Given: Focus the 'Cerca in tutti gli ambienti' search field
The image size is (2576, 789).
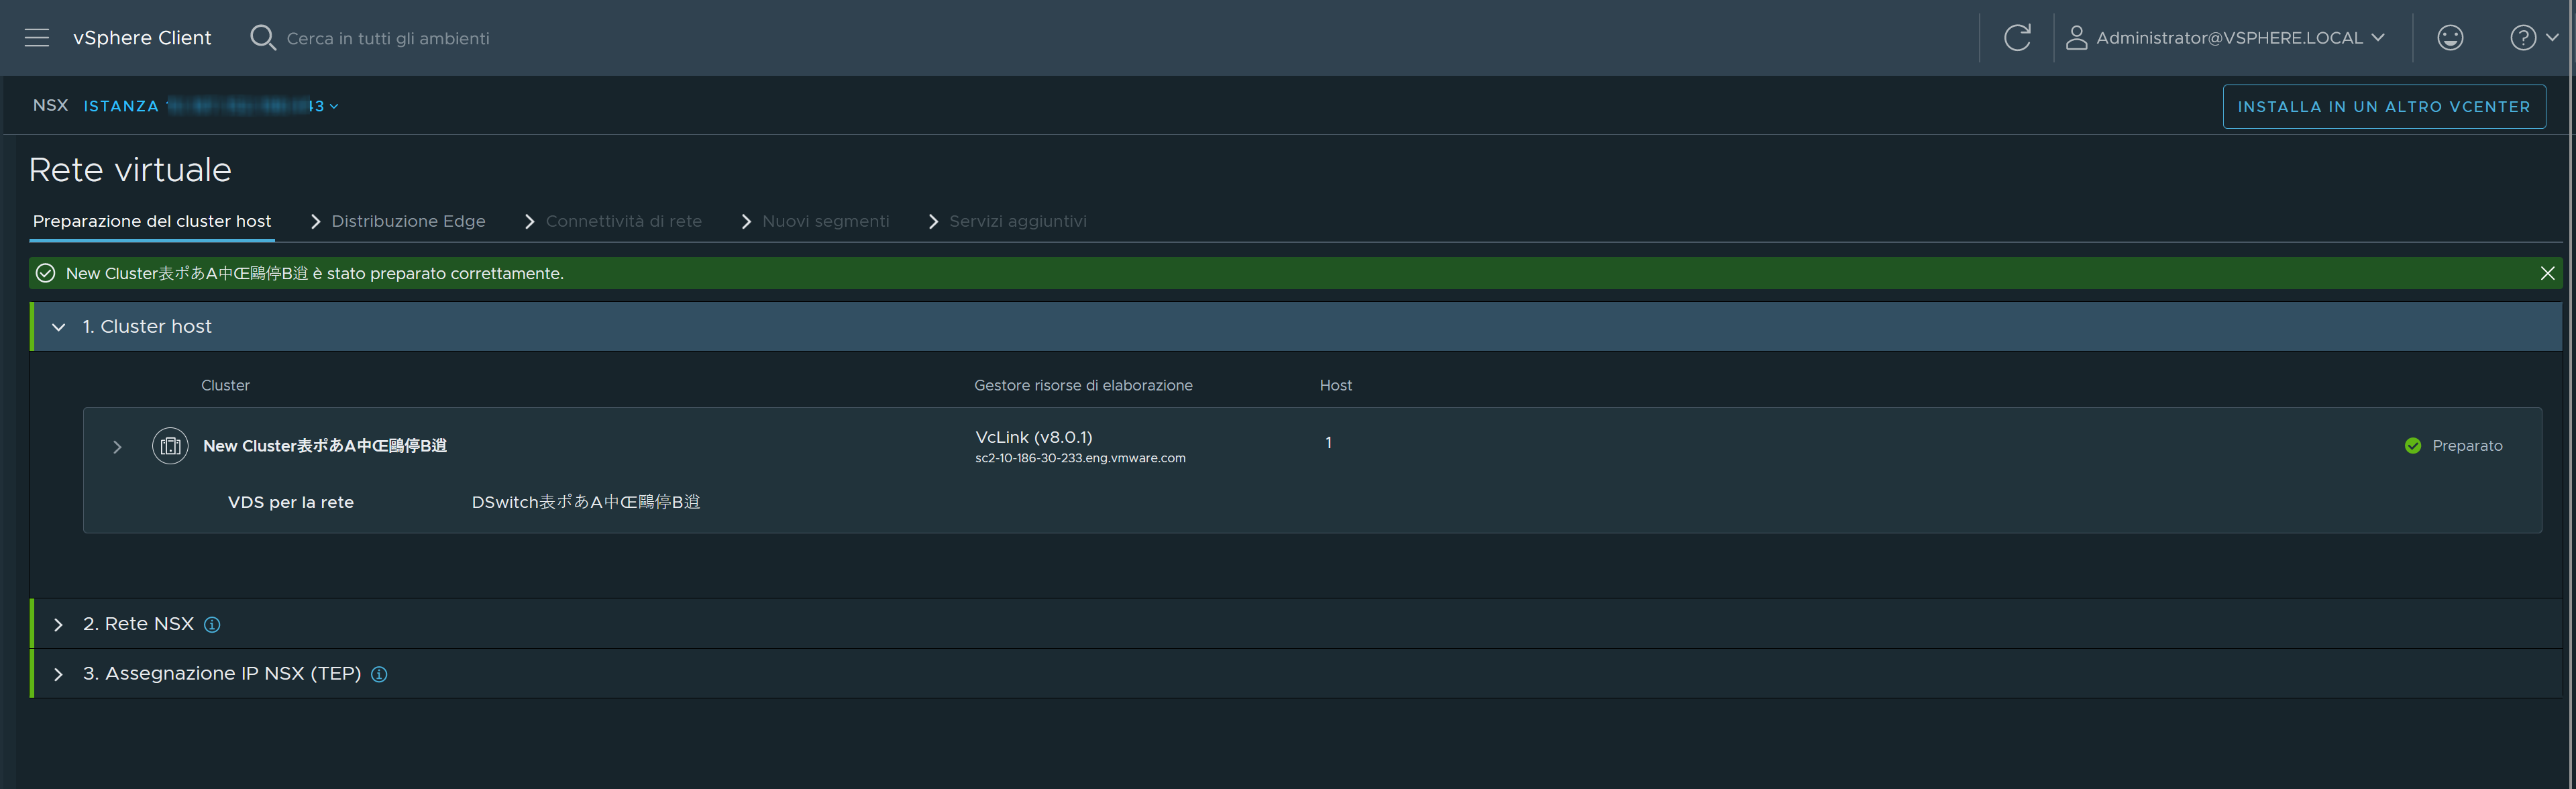Looking at the screenshot, I should (388, 38).
